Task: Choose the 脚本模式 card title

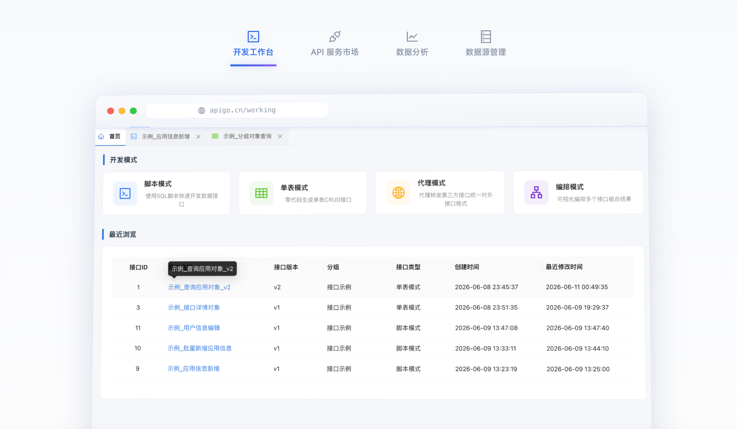Action: tap(158, 184)
